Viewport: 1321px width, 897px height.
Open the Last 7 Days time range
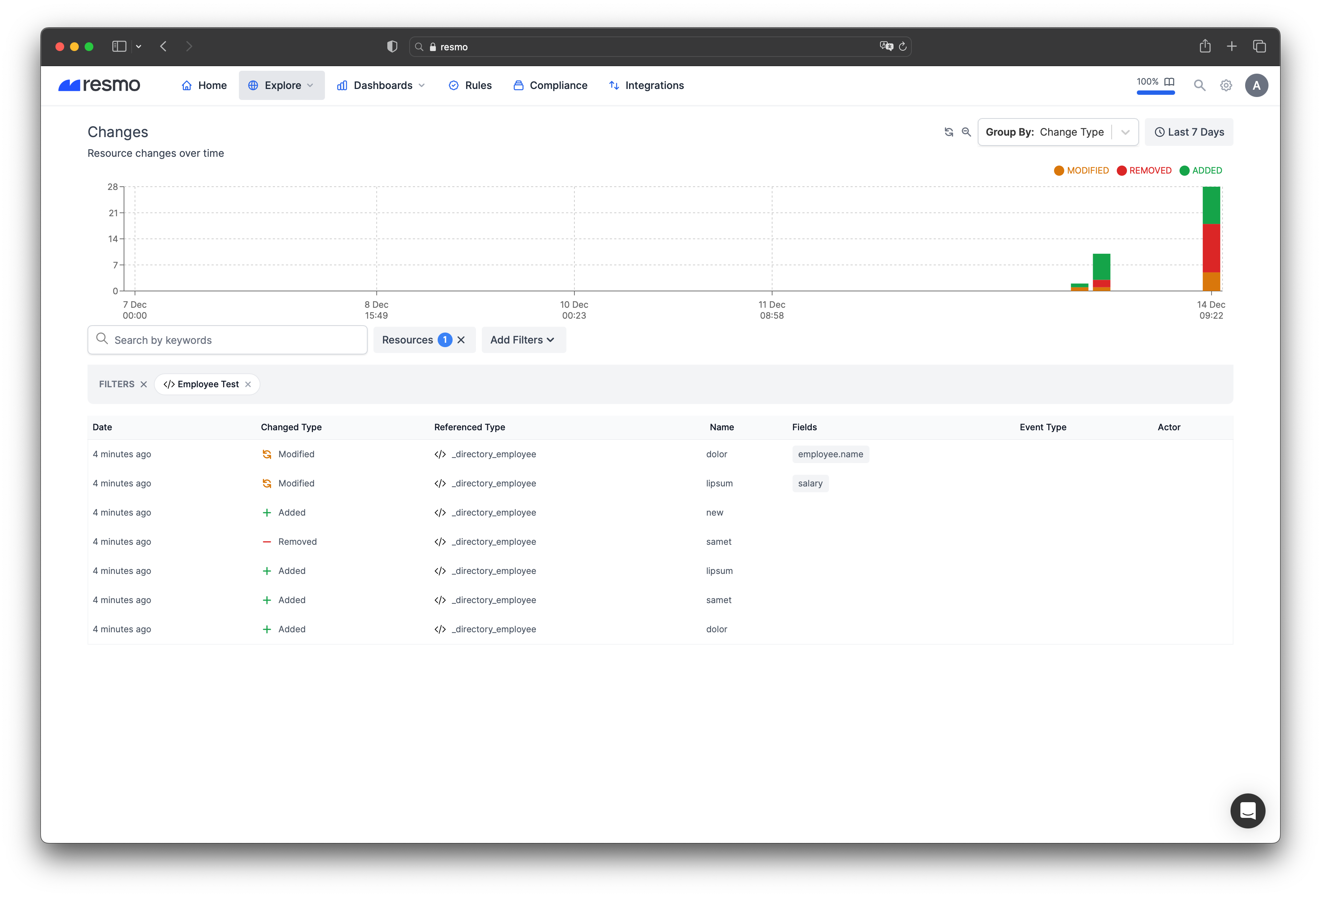[x=1189, y=132]
